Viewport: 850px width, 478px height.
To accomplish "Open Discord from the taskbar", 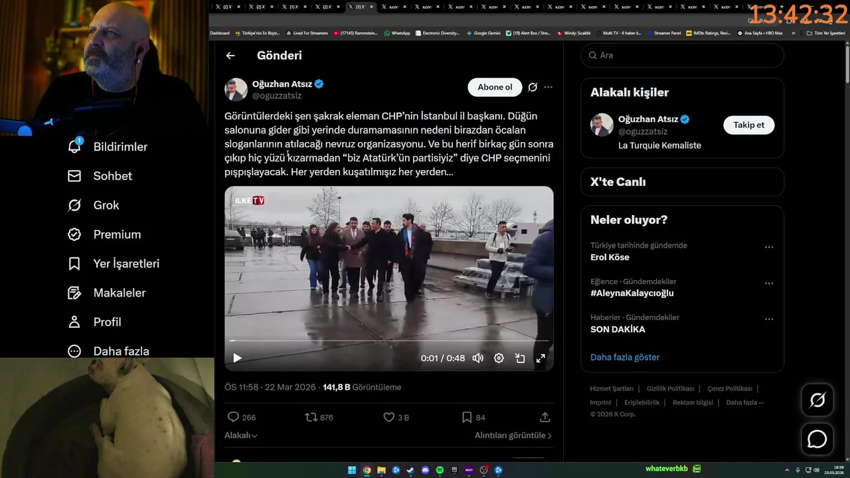I will [x=425, y=470].
